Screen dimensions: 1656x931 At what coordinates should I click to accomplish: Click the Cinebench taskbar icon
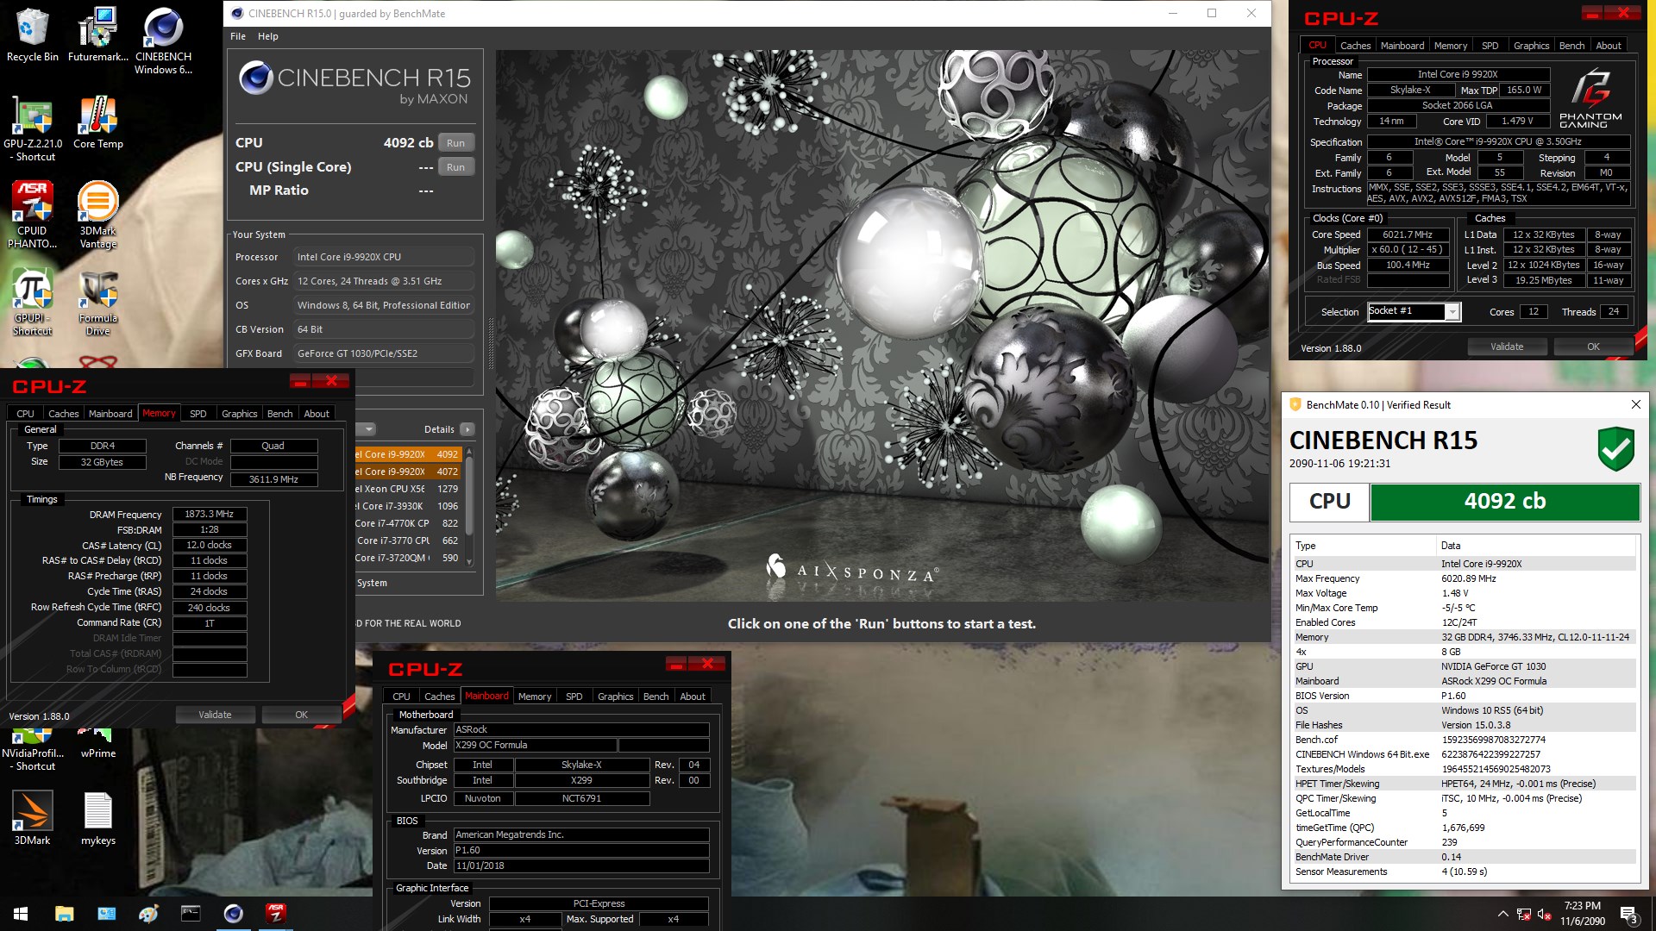[233, 914]
